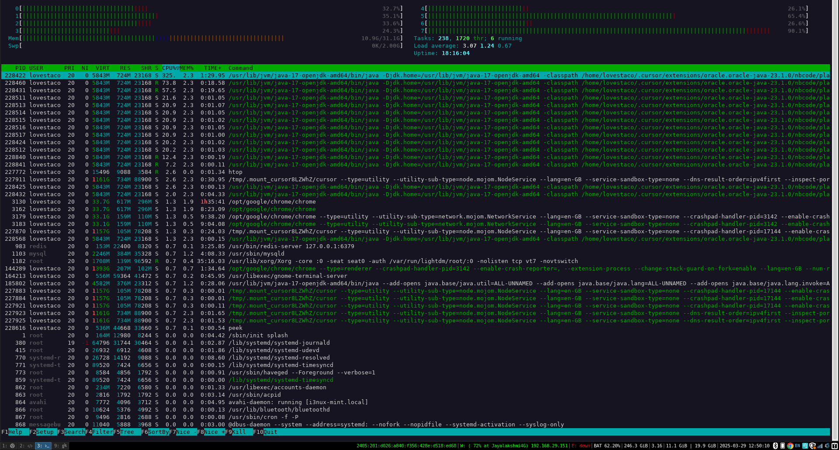
Task: Click F9 Kill in htop footer
Action: pyautogui.click(x=239, y=432)
